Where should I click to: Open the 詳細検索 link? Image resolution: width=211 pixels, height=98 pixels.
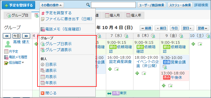click(201, 5)
